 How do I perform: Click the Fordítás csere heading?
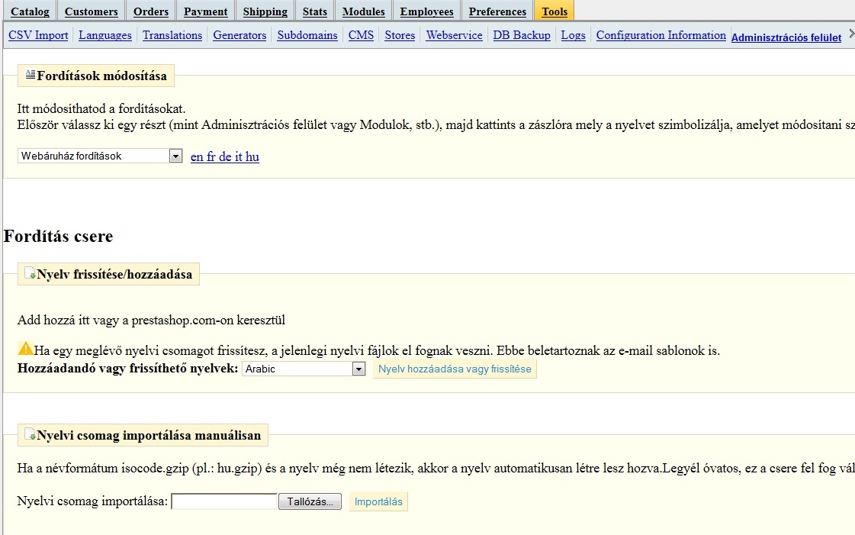point(58,236)
